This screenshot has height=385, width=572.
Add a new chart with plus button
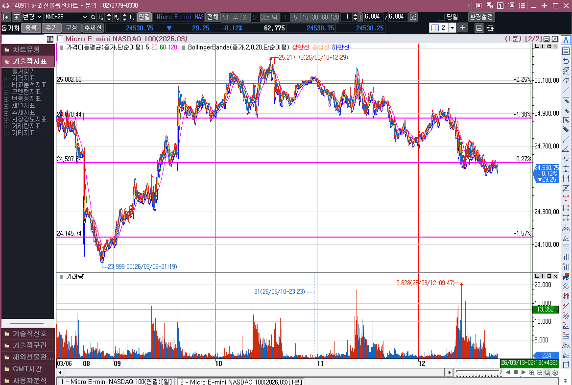[x=463, y=28]
